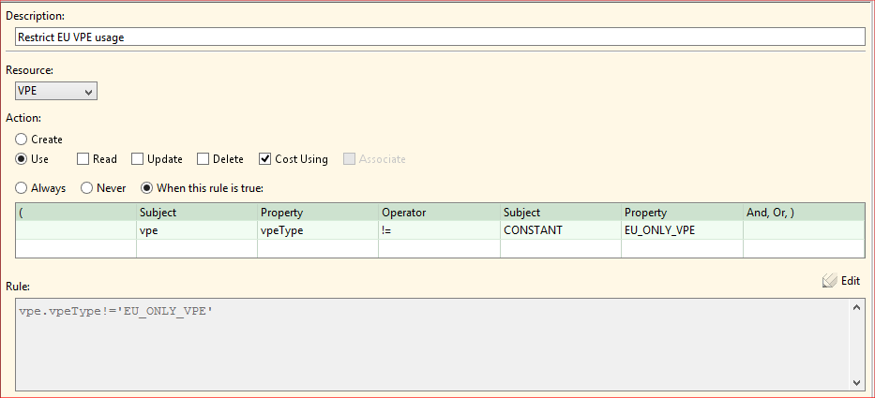Select the CONSTANT subject cell

coord(560,230)
